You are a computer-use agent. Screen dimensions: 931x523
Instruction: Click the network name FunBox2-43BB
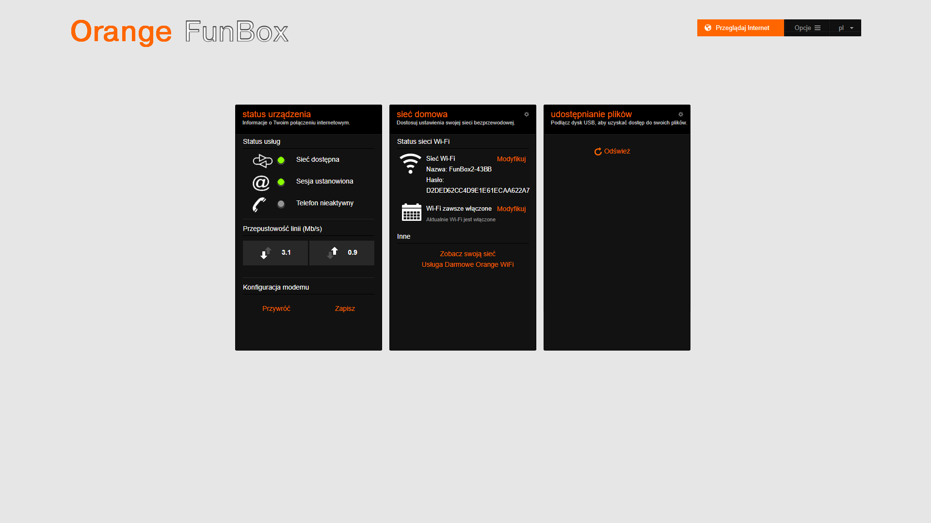pyautogui.click(x=470, y=169)
